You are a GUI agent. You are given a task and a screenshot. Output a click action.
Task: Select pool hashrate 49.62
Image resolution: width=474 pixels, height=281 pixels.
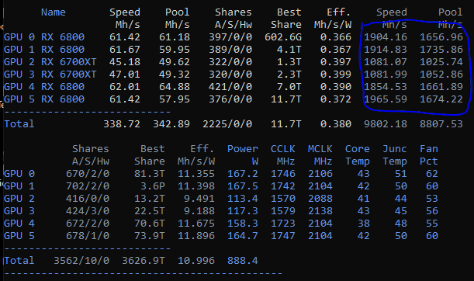pyautogui.click(x=175, y=62)
